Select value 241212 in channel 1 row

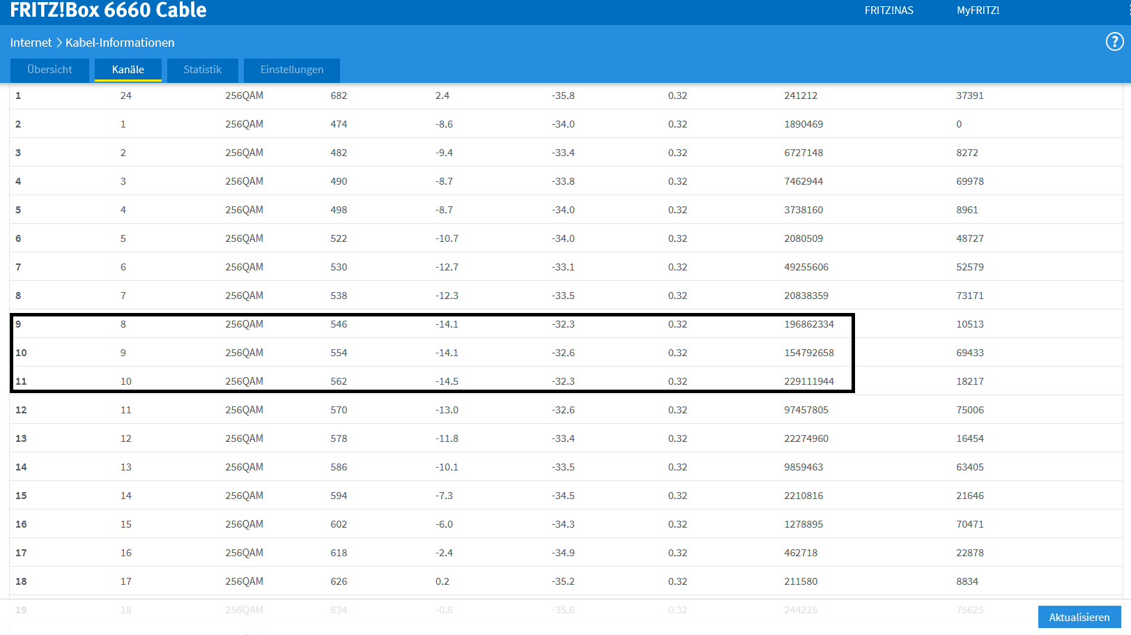click(801, 95)
